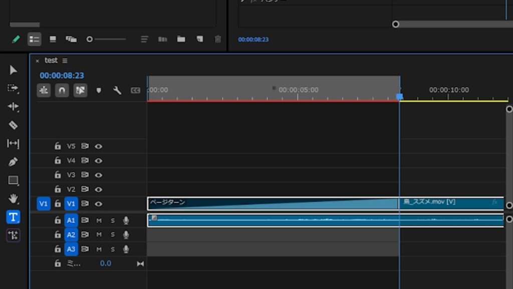Toggle lock on track V2
Image resolution: width=513 pixels, height=289 pixels.
click(x=58, y=189)
